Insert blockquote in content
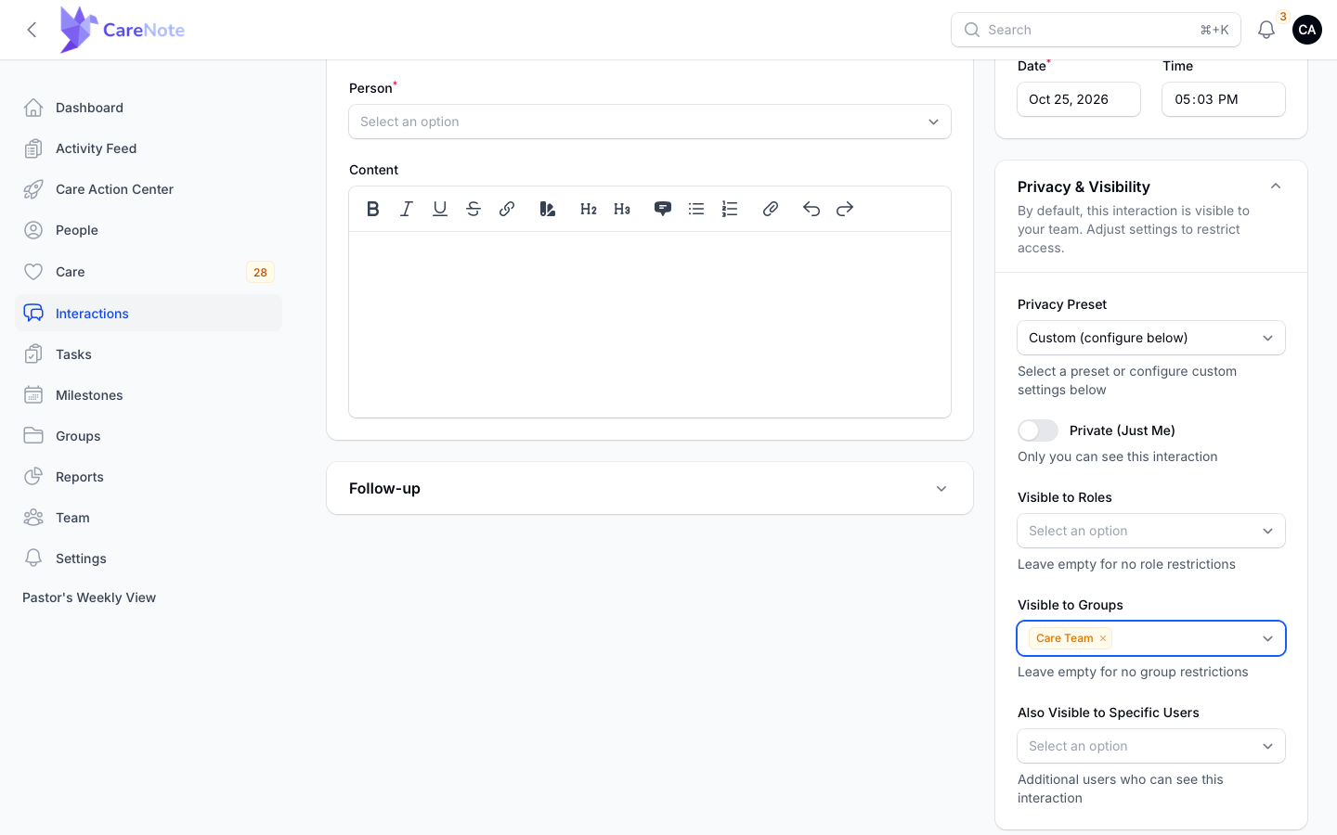Image resolution: width=1337 pixels, height=835 pixels. tap(663, 209)
